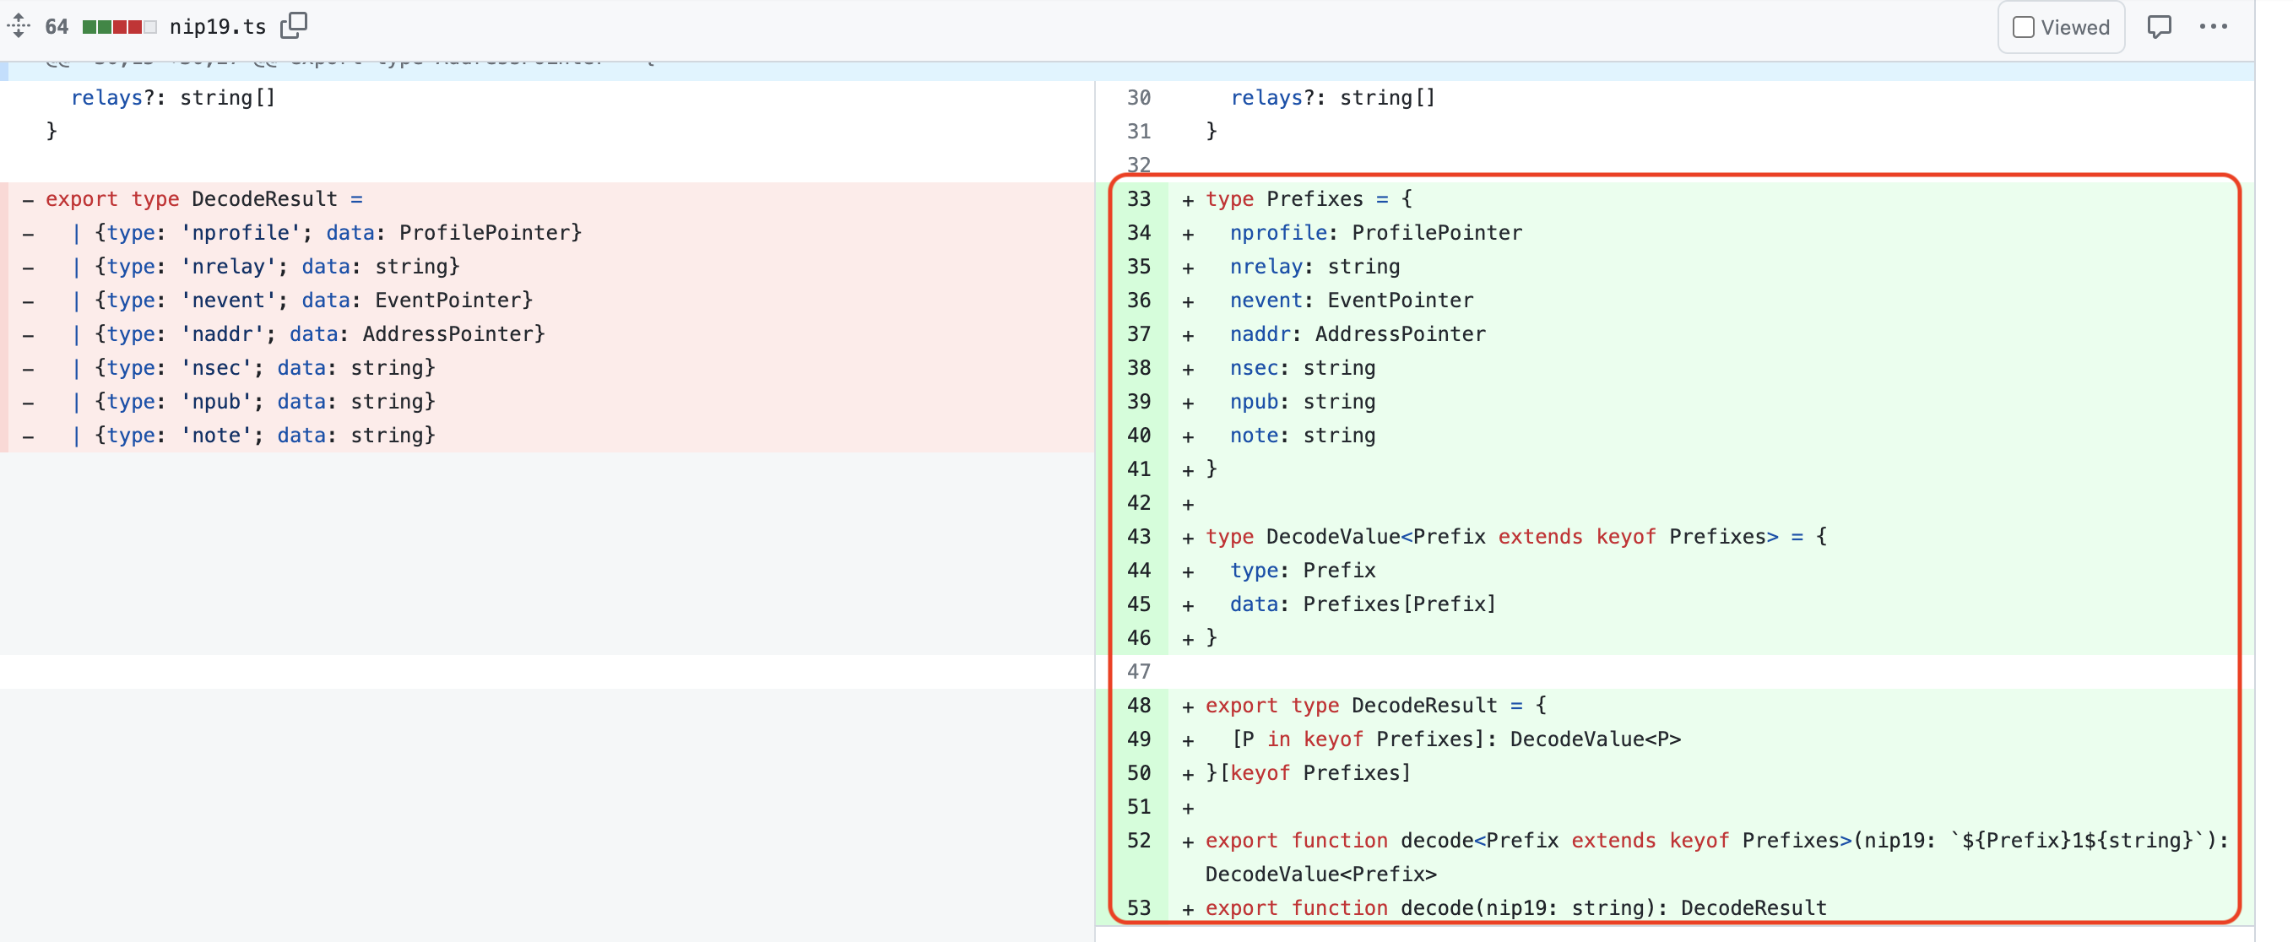Click line number 48

coord(1139,706)
